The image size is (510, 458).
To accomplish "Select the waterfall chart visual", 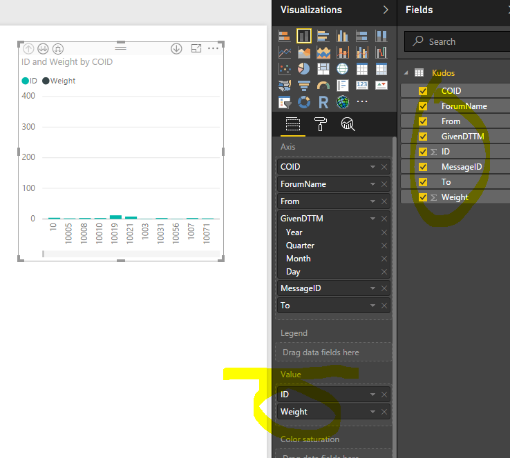I will click(381, 52).
